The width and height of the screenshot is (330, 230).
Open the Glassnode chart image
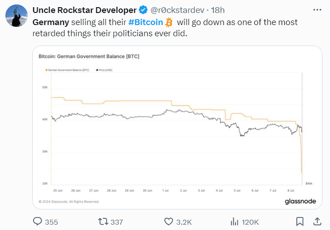pos(177,128)
